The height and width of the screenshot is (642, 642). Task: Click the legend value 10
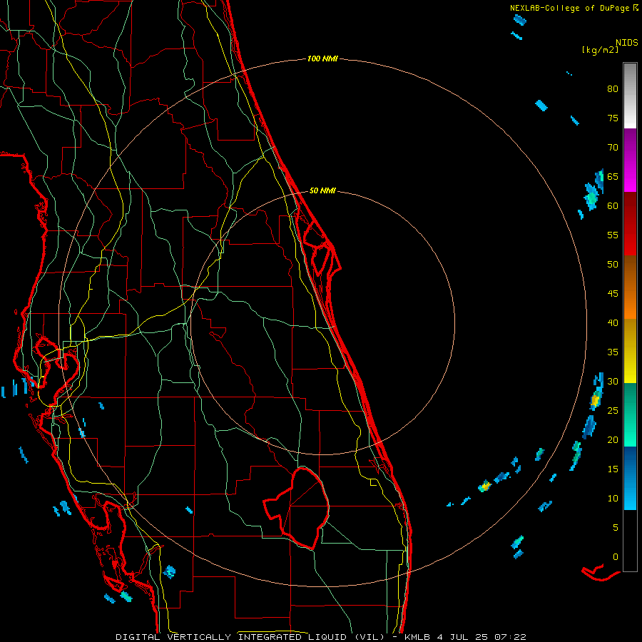[x=613, y=499]
